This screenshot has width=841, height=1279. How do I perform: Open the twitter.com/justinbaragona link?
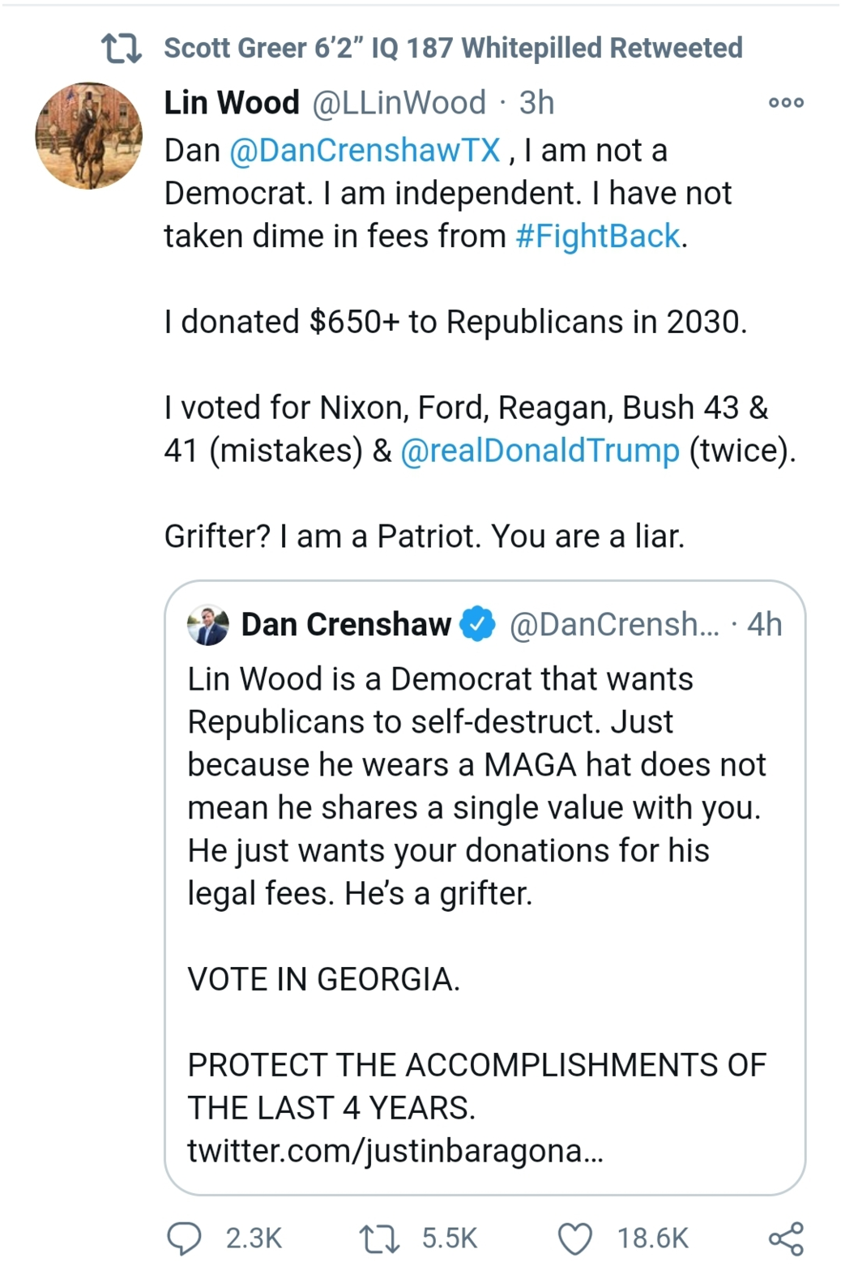(395, 1151)
